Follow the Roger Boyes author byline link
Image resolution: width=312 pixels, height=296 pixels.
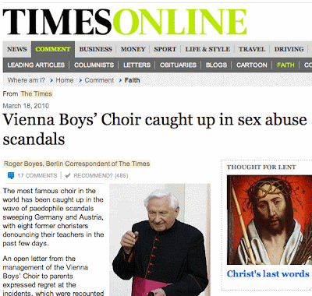point(76,164)
